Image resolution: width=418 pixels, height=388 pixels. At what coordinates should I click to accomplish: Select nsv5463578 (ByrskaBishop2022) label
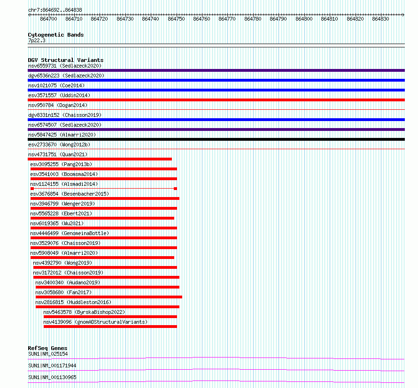84,312
